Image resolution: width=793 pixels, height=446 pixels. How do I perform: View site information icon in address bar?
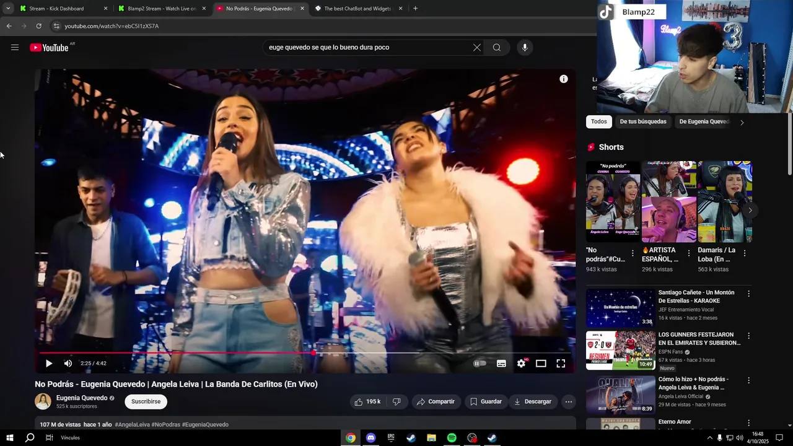tap(56, 26)
